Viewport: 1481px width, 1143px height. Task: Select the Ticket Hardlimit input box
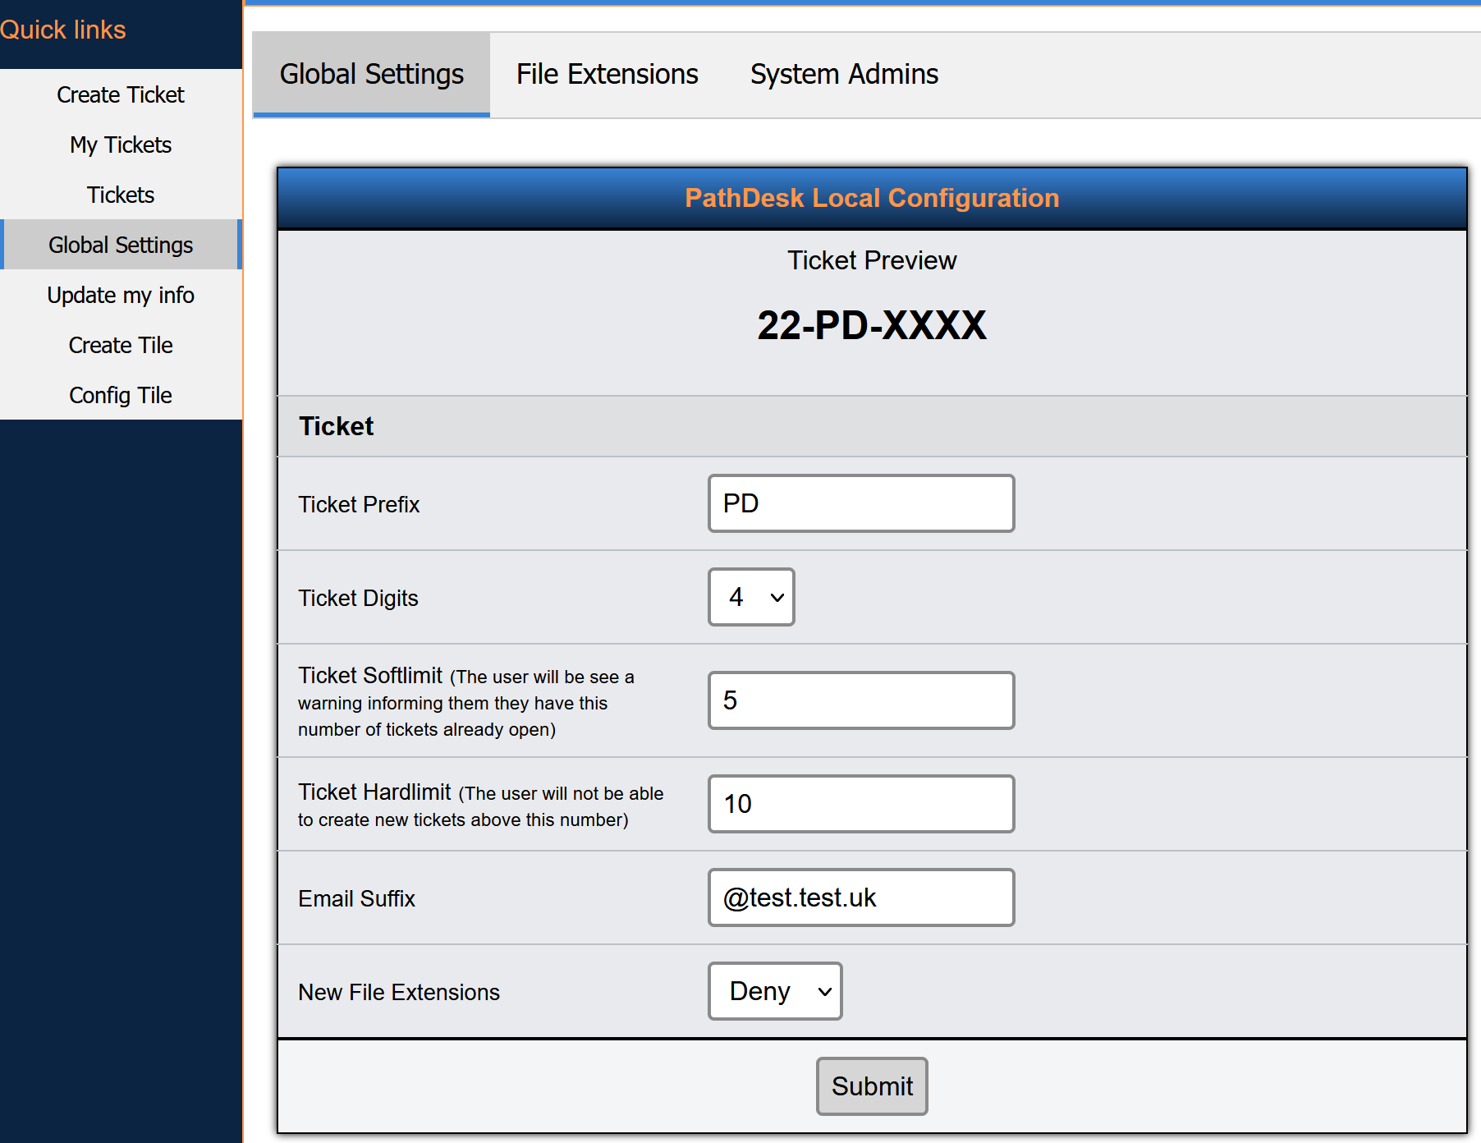(860, 804)
